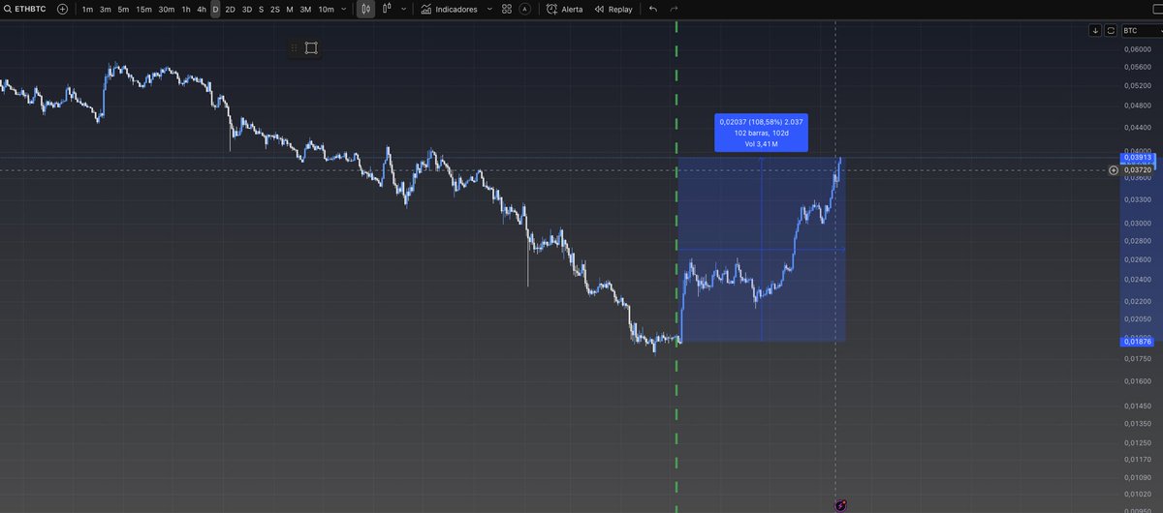
Task: Select the candlestick chart type
Action: point(365,9)
